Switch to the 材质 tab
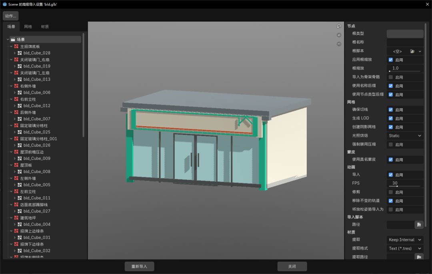Viewport: 432px width, 274px height. coord(45,27)
